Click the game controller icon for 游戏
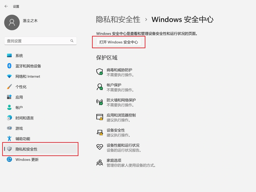The width and height of the screenshot is (256, 192). pyautogui.click(x=9, y=128)
